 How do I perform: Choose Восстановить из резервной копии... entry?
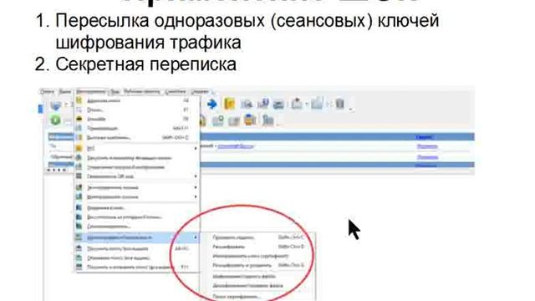coord(125,217)
